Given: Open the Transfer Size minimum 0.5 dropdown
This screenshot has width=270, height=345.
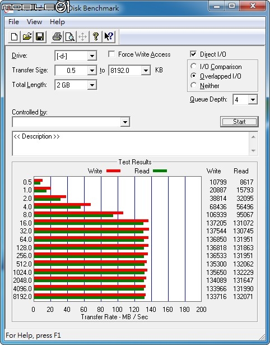Looking at the screenshot, I should [x=92, y=71].
